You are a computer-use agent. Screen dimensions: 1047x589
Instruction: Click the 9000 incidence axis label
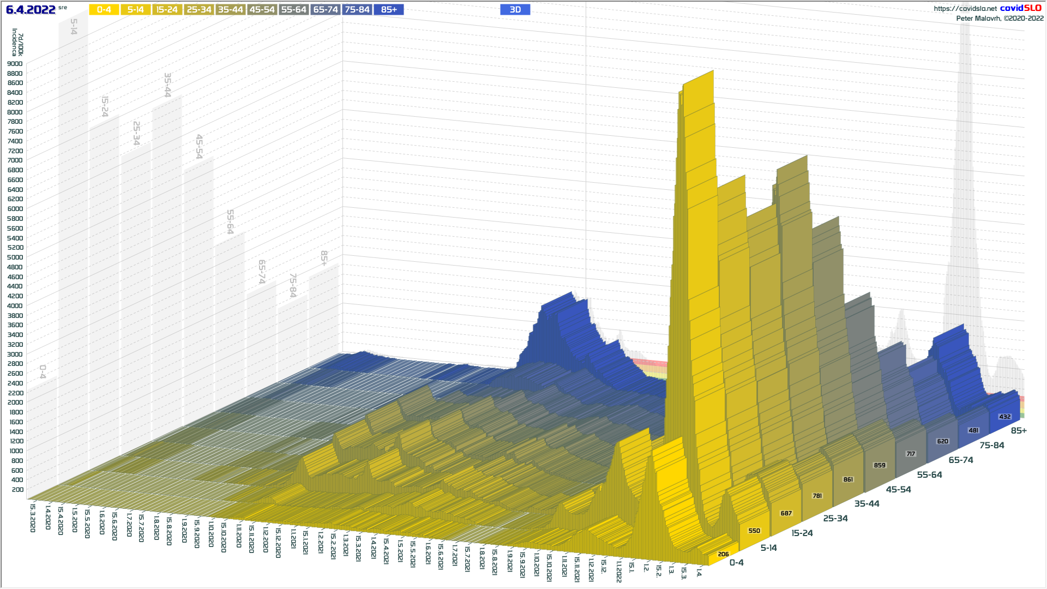(15, 64)
